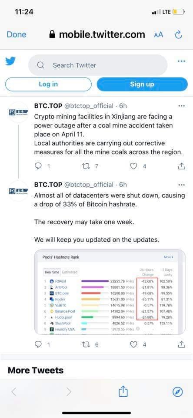Viewport: 193px width, 418px height.
Task: Open @btctop_official profile from second tweet
Action: (x=89, y=185)
